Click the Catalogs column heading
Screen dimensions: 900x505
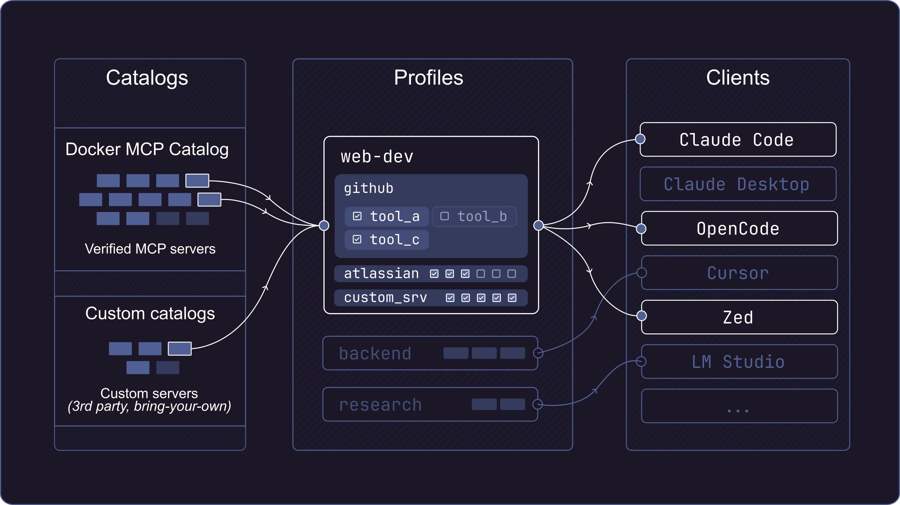147,78
